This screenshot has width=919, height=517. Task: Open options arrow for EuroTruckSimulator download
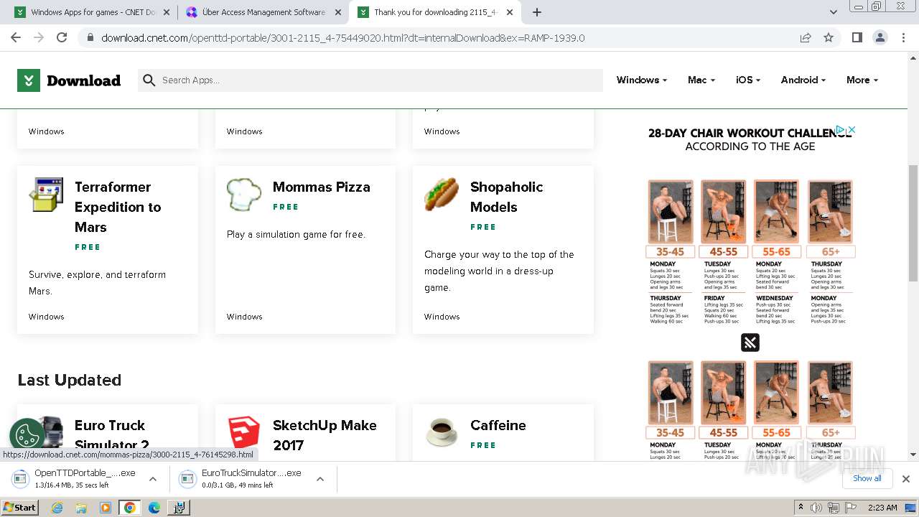tap(320, 479)
